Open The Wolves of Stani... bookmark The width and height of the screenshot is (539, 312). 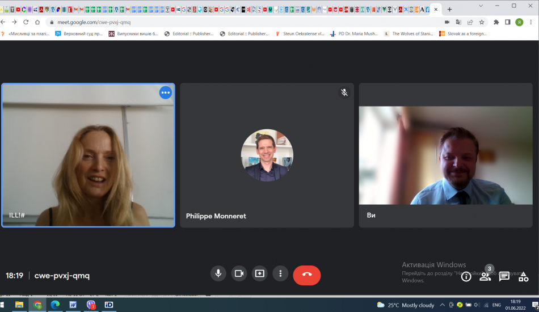(409, 33)
